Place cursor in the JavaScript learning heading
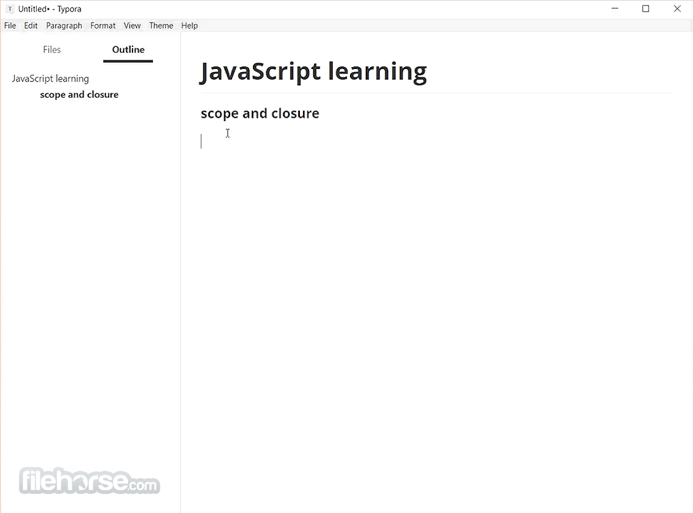Viewport: 693px width, 513px height. [313, 71]
